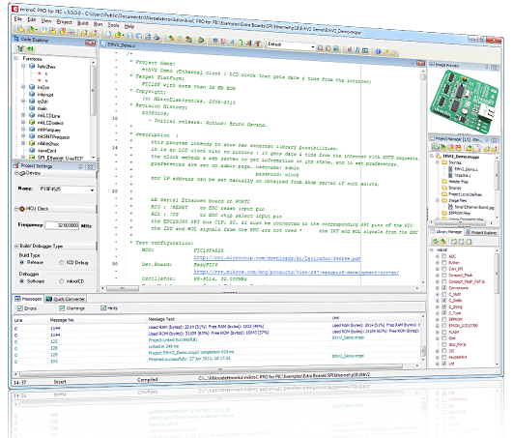513x438 pixels.
Task: Switch to the Messages tab
Action: (28, 299)
